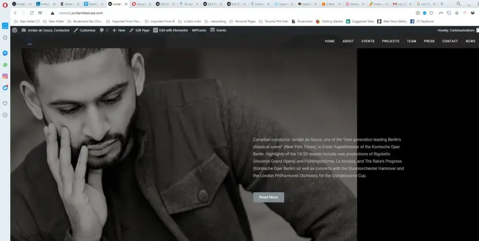Click the WordPress logo in admin bar

pyautogui.click(x=15, y=30)
